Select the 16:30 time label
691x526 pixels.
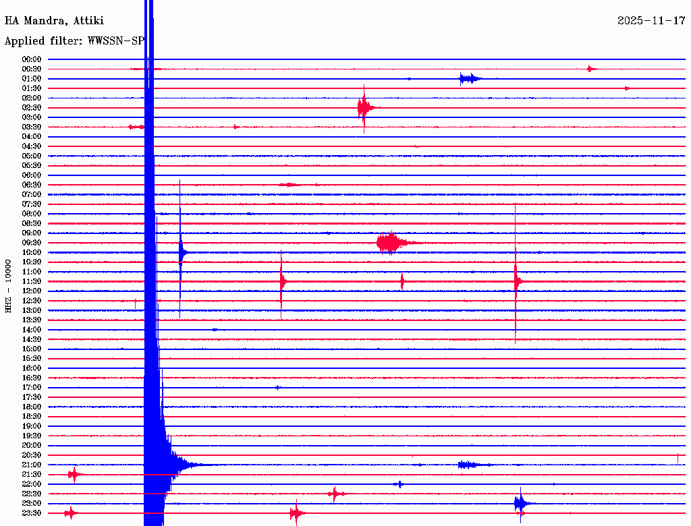pos(32,378)
